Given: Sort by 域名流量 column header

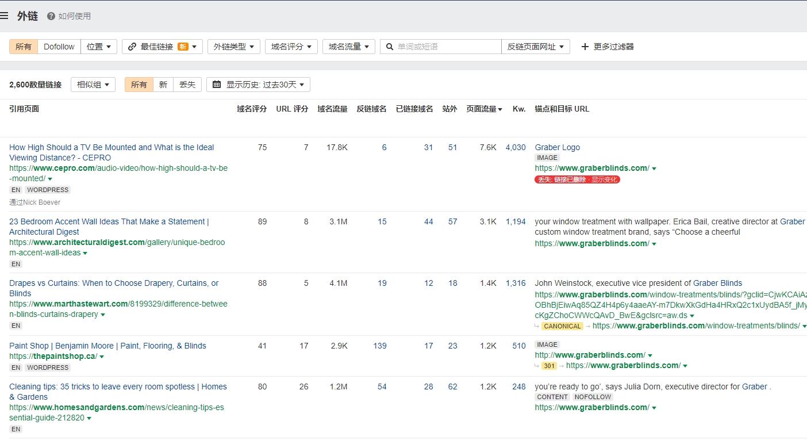Looking at the screenshot, I should (332, 109).
